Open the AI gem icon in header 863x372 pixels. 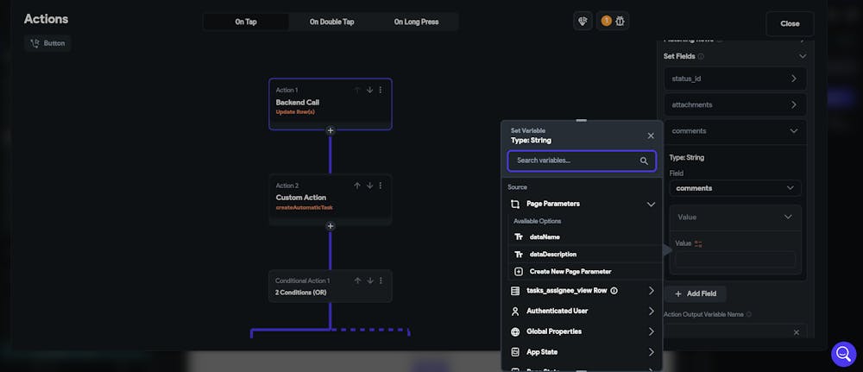coord(583,22)
